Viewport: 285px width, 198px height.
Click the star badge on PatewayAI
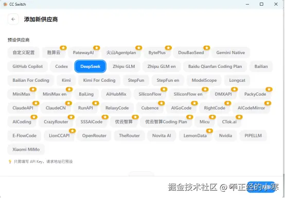point(97,48)
